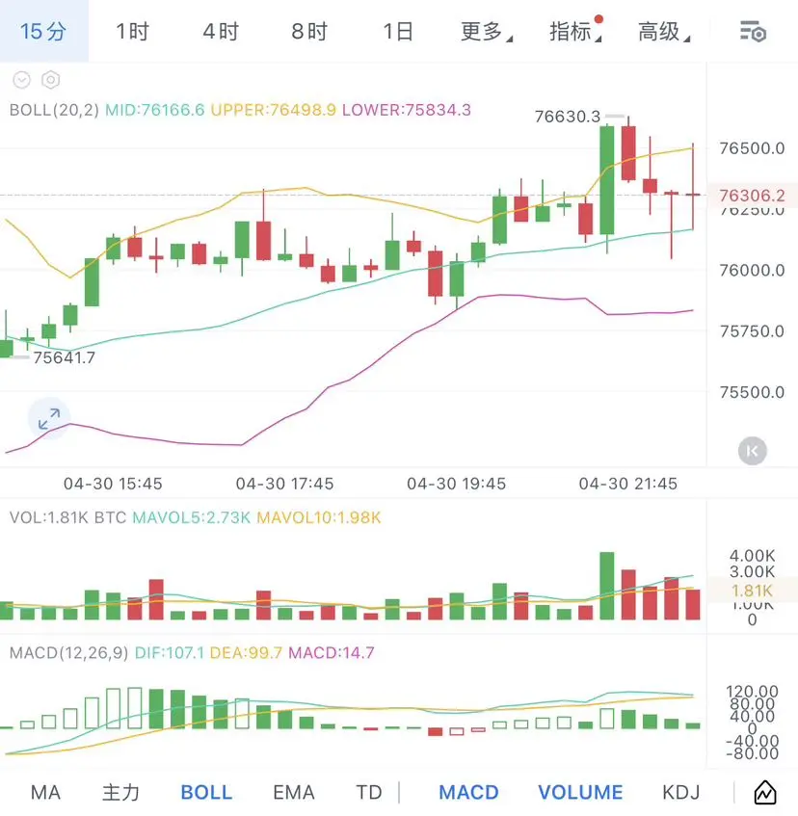Switch to the 8时 timeframe

pyautogui.click(x=309, y=31)
